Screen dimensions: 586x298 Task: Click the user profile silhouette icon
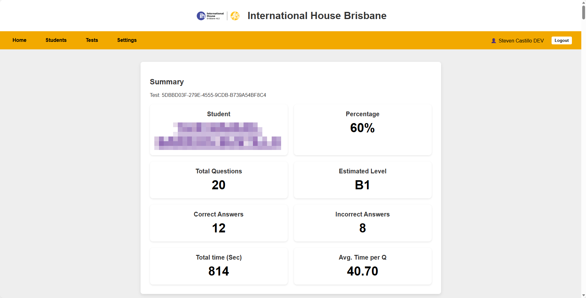point(494,41)
